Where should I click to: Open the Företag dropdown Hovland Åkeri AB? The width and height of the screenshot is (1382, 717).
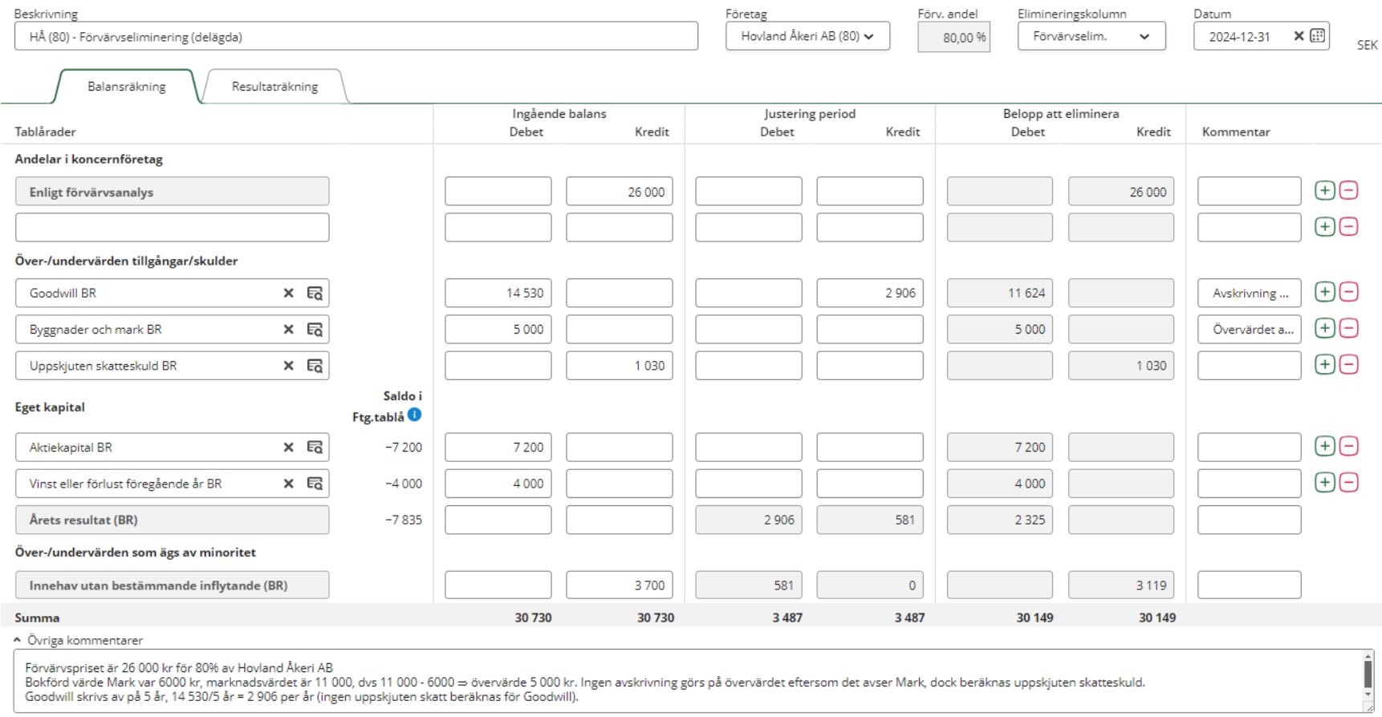(x=807, y=36)
